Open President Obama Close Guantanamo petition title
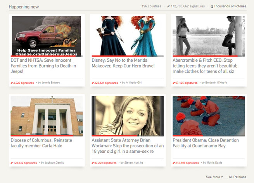254x183 pixels. 206,143
